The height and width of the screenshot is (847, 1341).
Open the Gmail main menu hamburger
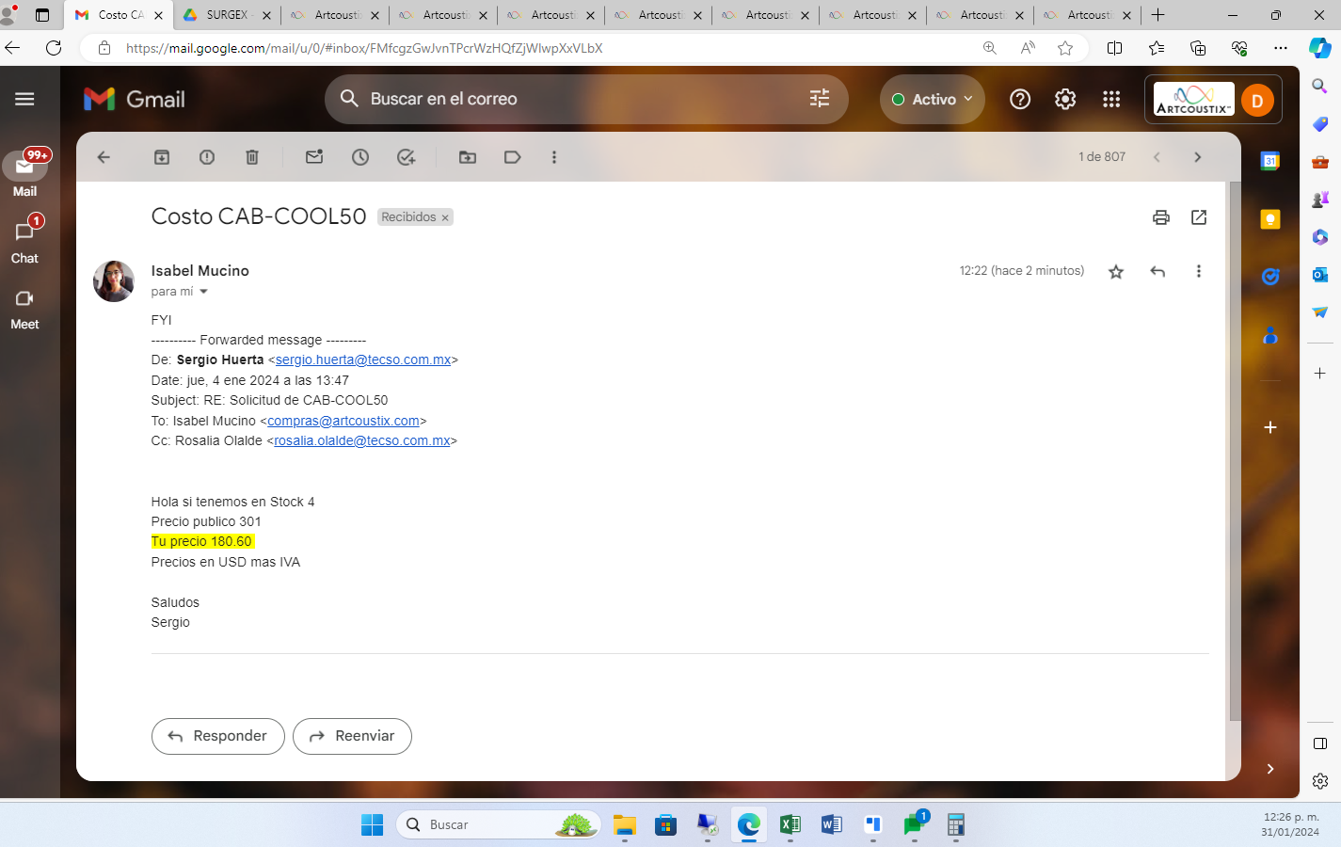(24, 99)
